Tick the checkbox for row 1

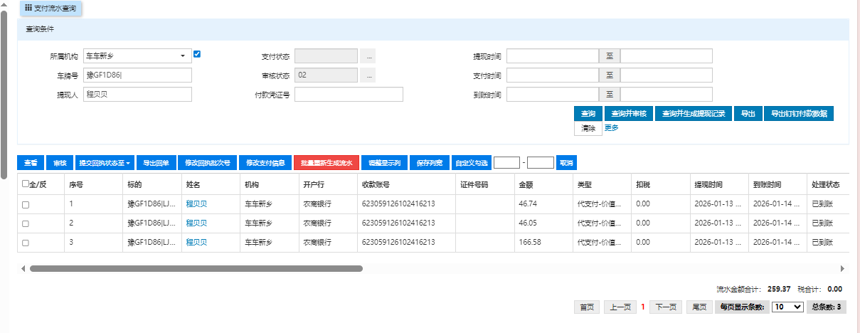coord(26,204)
